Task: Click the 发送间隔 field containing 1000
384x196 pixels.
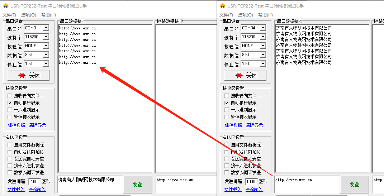Action: tap(251, 182)
